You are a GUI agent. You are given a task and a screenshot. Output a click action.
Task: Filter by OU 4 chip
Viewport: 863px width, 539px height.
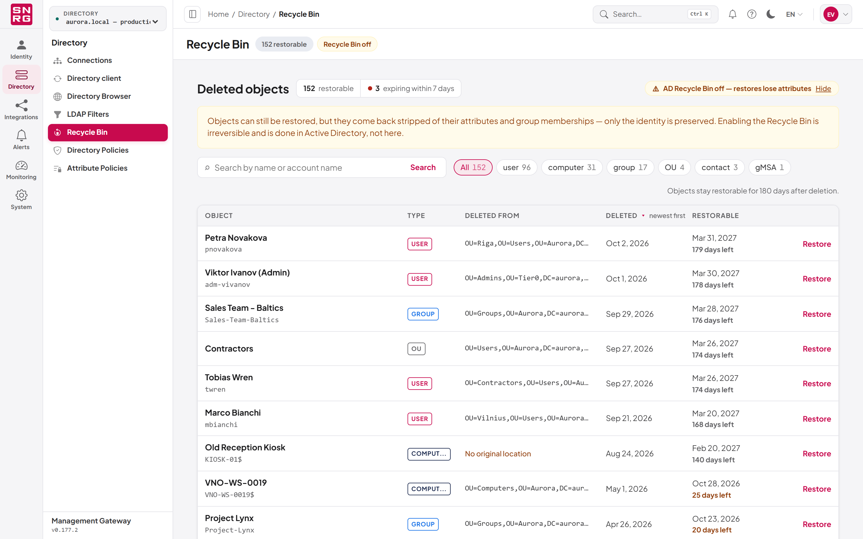point(674,168)
